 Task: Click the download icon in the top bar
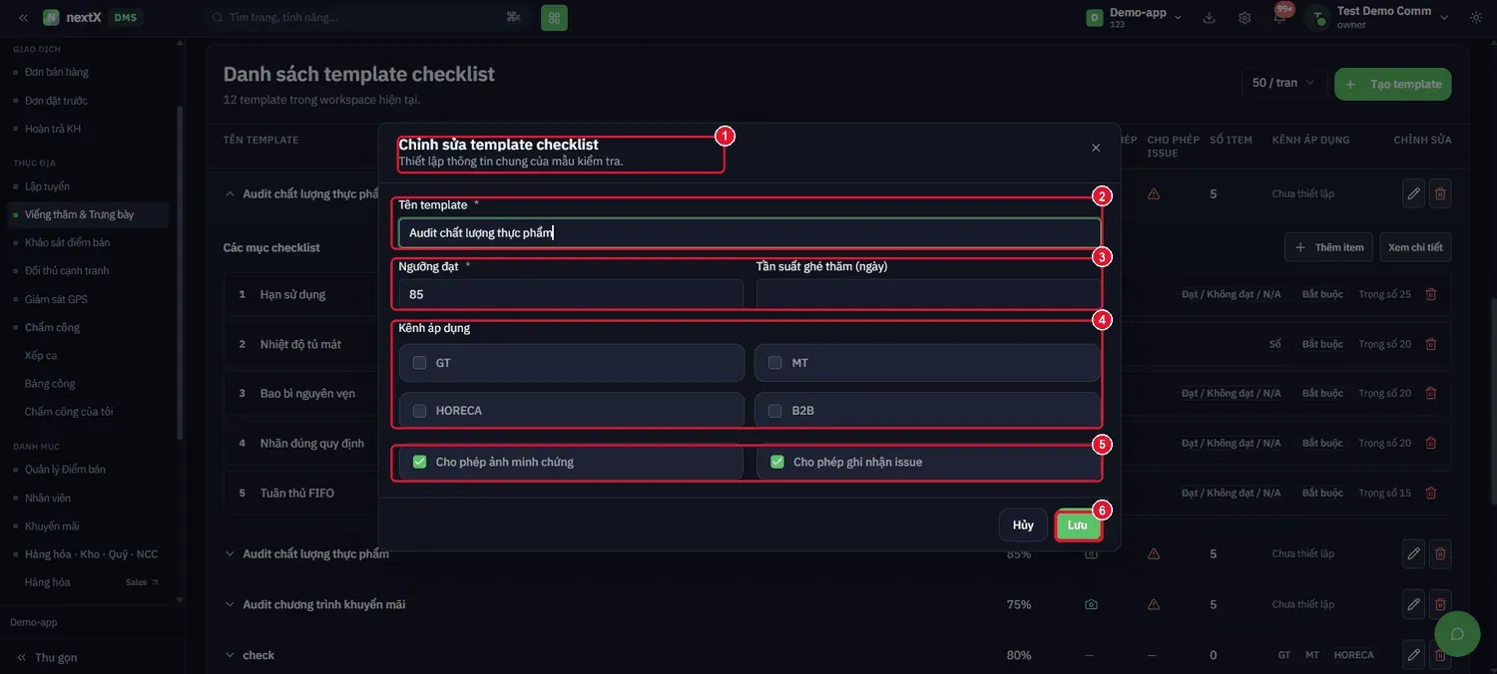point(1210,18)
